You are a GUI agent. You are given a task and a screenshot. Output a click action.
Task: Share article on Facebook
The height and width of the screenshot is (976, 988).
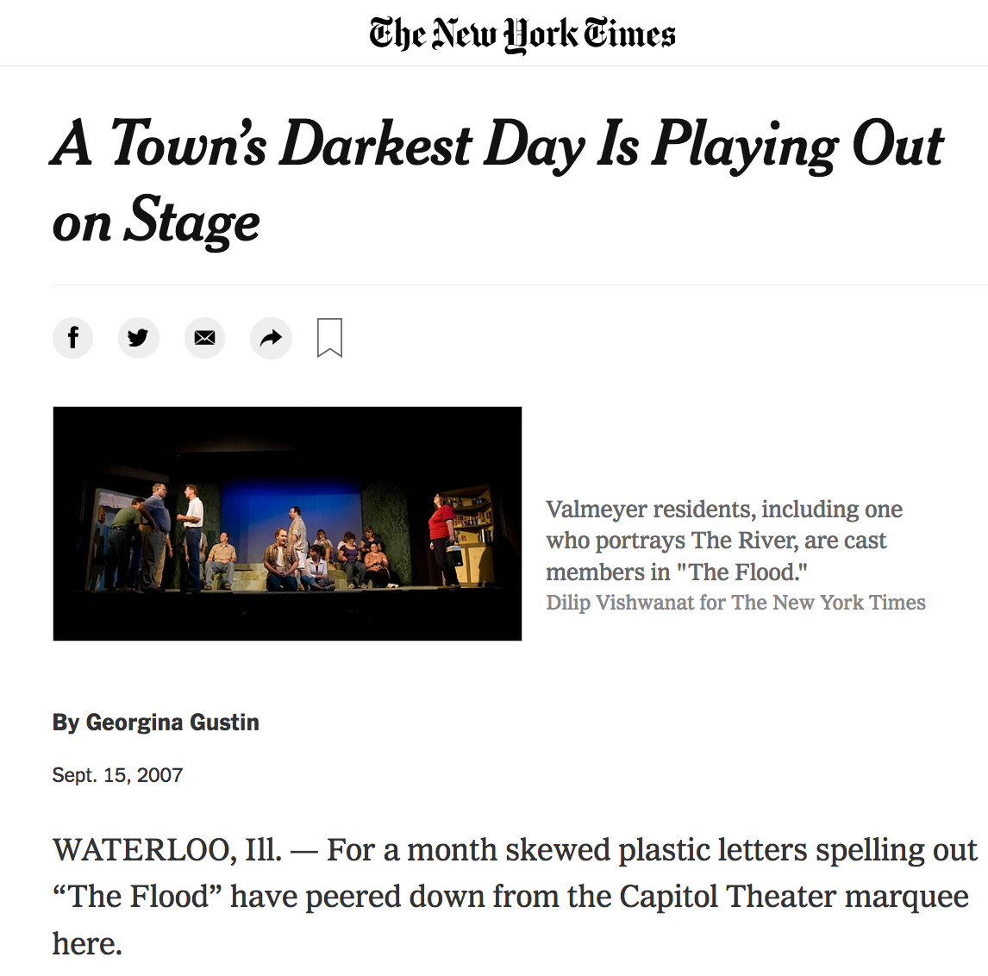tap(73, 338)
